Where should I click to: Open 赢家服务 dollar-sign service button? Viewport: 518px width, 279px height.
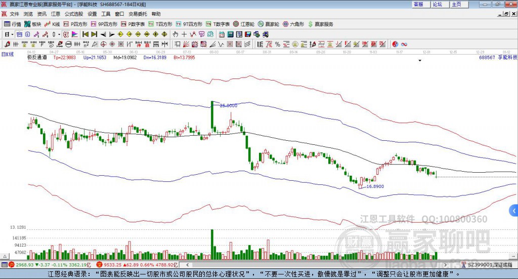(x=320, y=24)
